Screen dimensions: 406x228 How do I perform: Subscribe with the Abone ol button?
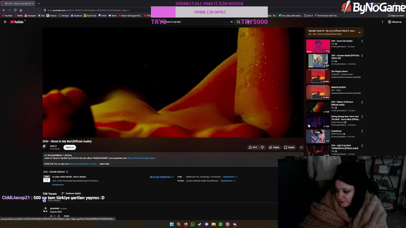(70, 147)
